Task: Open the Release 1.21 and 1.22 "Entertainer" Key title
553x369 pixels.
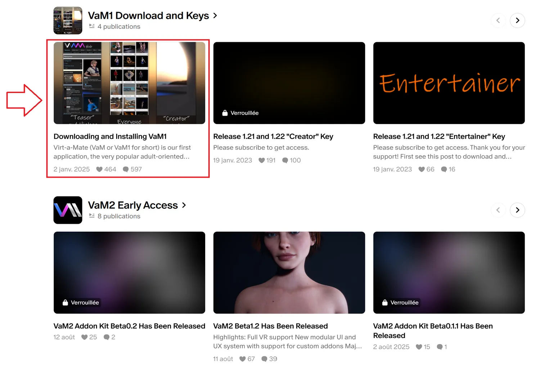Action: click(439, 137)
